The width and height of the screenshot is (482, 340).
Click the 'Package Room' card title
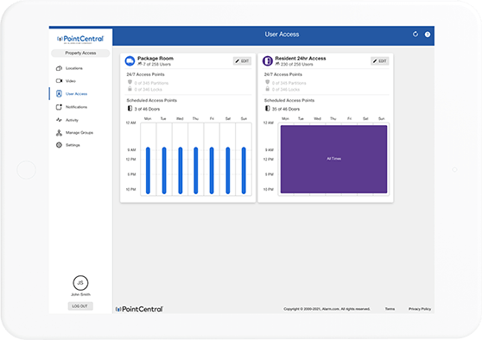pyautogui.click(x=155, y=59)
